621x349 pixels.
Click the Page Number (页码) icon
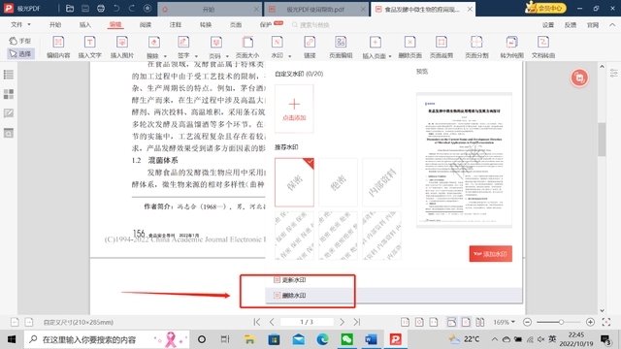pyautogui.click(x=215, y=42)
